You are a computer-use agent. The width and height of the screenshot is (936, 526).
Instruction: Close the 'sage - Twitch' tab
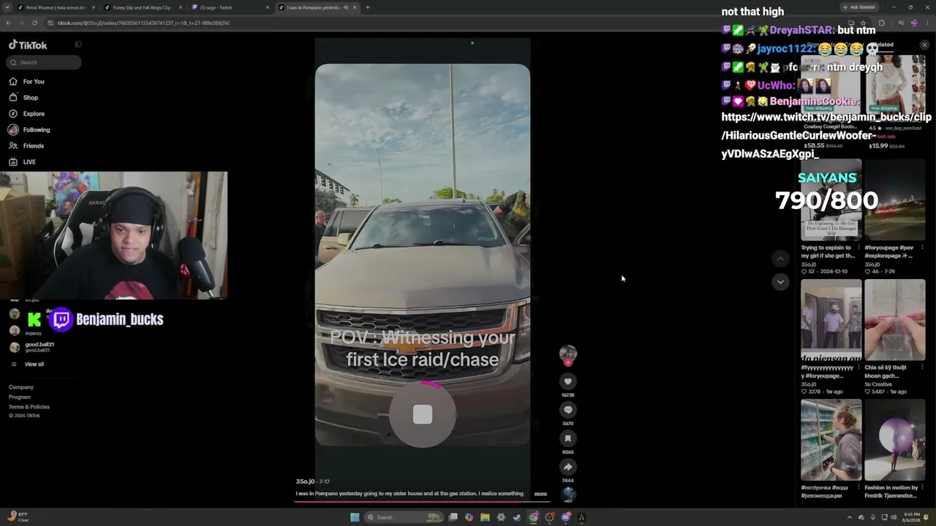tap(267, 7)
